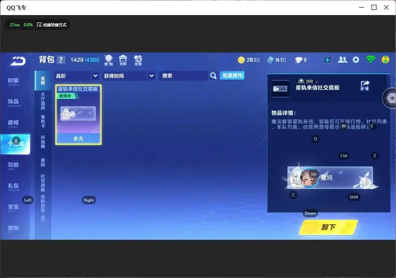Click the 14.1万 ticket amount
The height and width of the screenshot is (278, 396).
coord(281,60)
